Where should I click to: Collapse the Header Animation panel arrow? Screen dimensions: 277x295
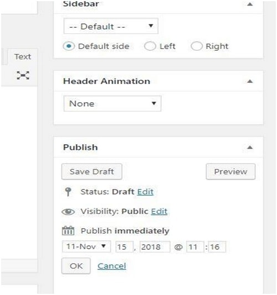point(250,81)
